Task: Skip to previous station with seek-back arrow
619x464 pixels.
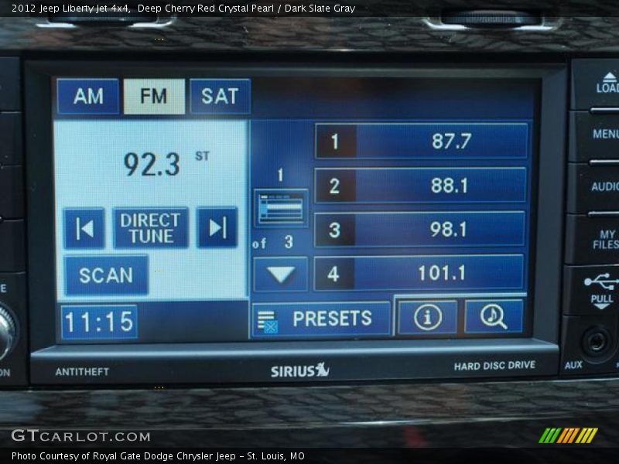Action: (x=84, y=228)
